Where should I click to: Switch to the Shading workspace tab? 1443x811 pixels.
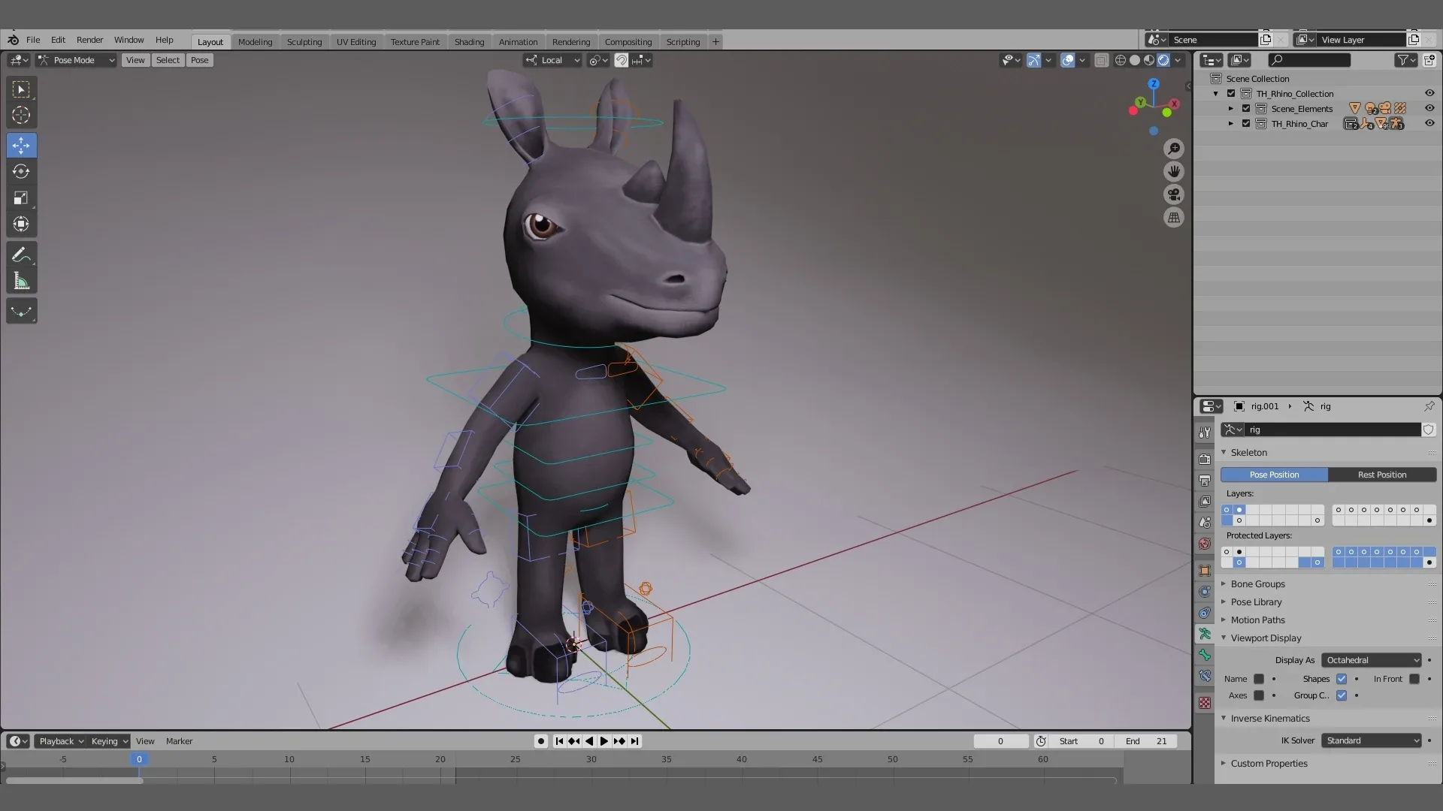tap(469, 42)
